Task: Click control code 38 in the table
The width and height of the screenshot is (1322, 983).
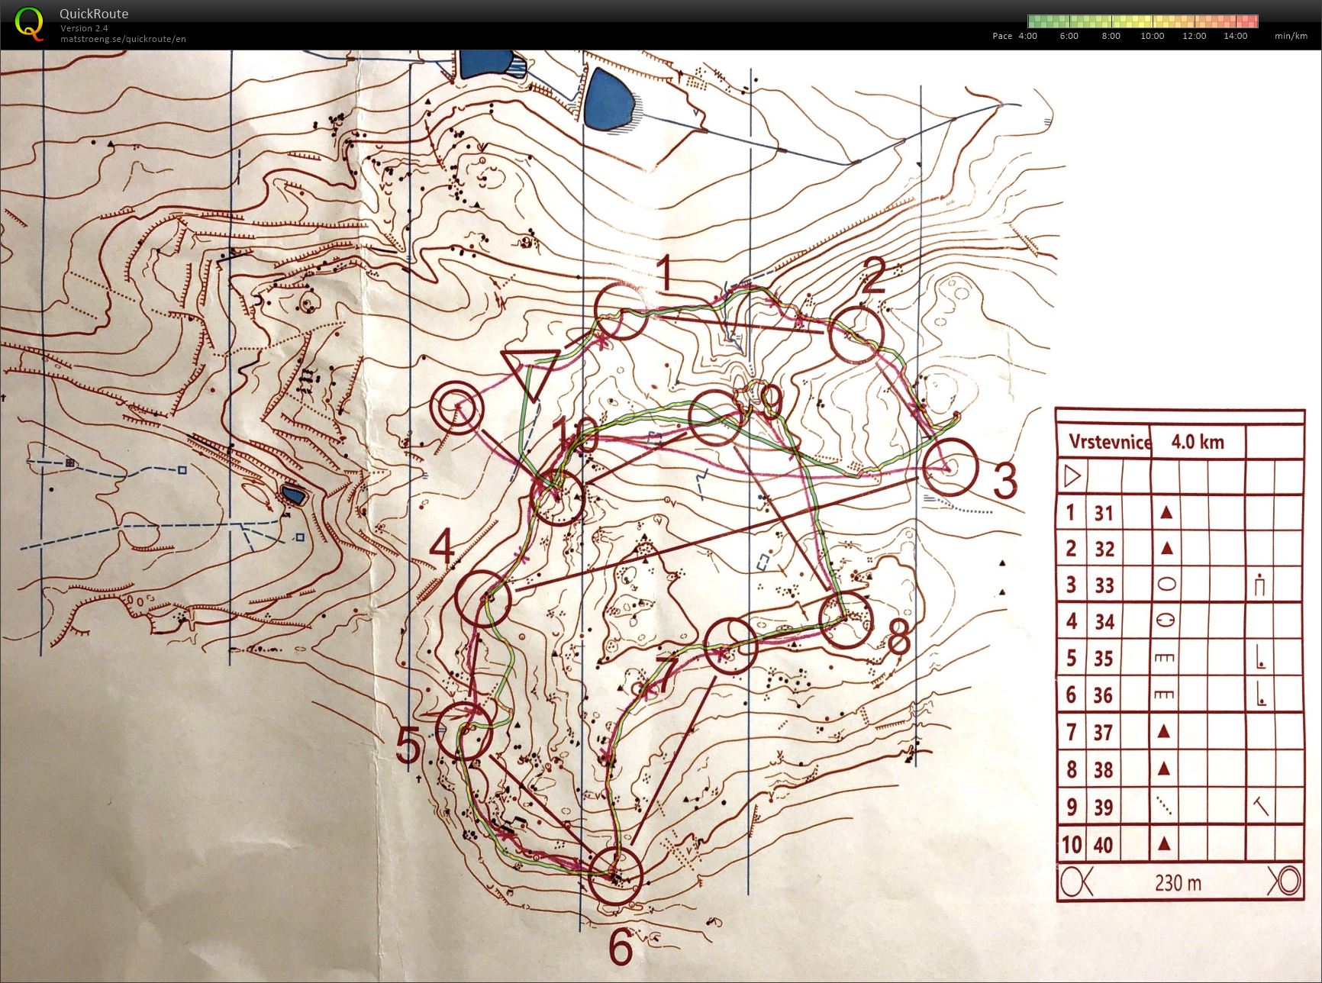Action: (1104, 770)
